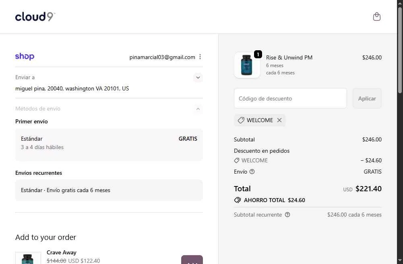Click the tag icon on WELCOME chip

pyautogui.click(x=241, y=120)
